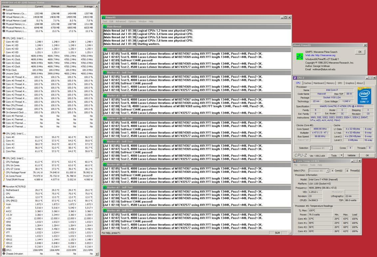The height and width of the screenshot is (257, 377).
Task: Click the Worker #5 Self-Test window icon
Action: click(105, 141)
